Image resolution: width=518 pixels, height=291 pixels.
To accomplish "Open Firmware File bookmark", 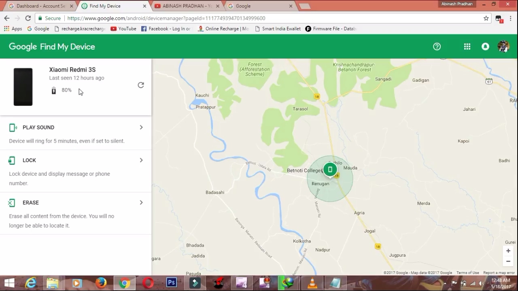I will click(x=331, y=29).
